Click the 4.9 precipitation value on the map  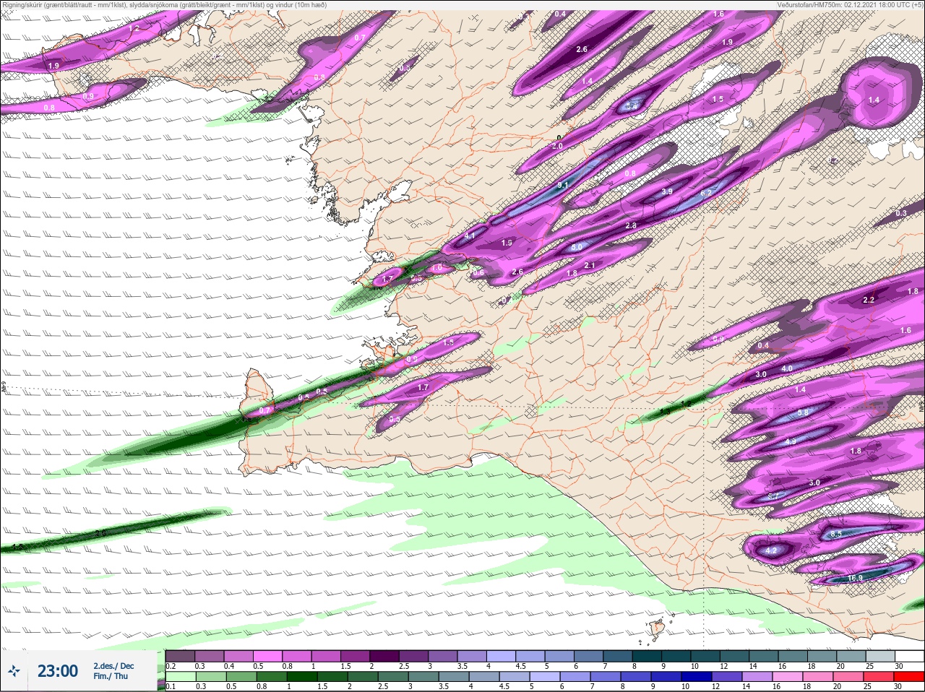pos(791,441)
